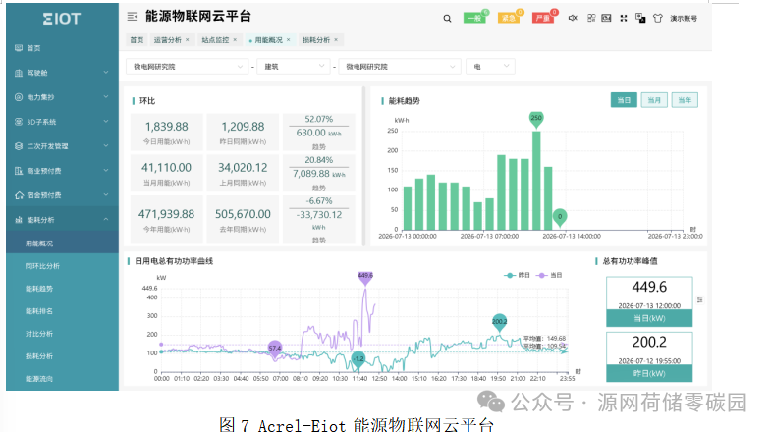Screen dimensions: 771x432
Task: Enter fullscreen with the four-corner icon
Action: pos(624,18)
